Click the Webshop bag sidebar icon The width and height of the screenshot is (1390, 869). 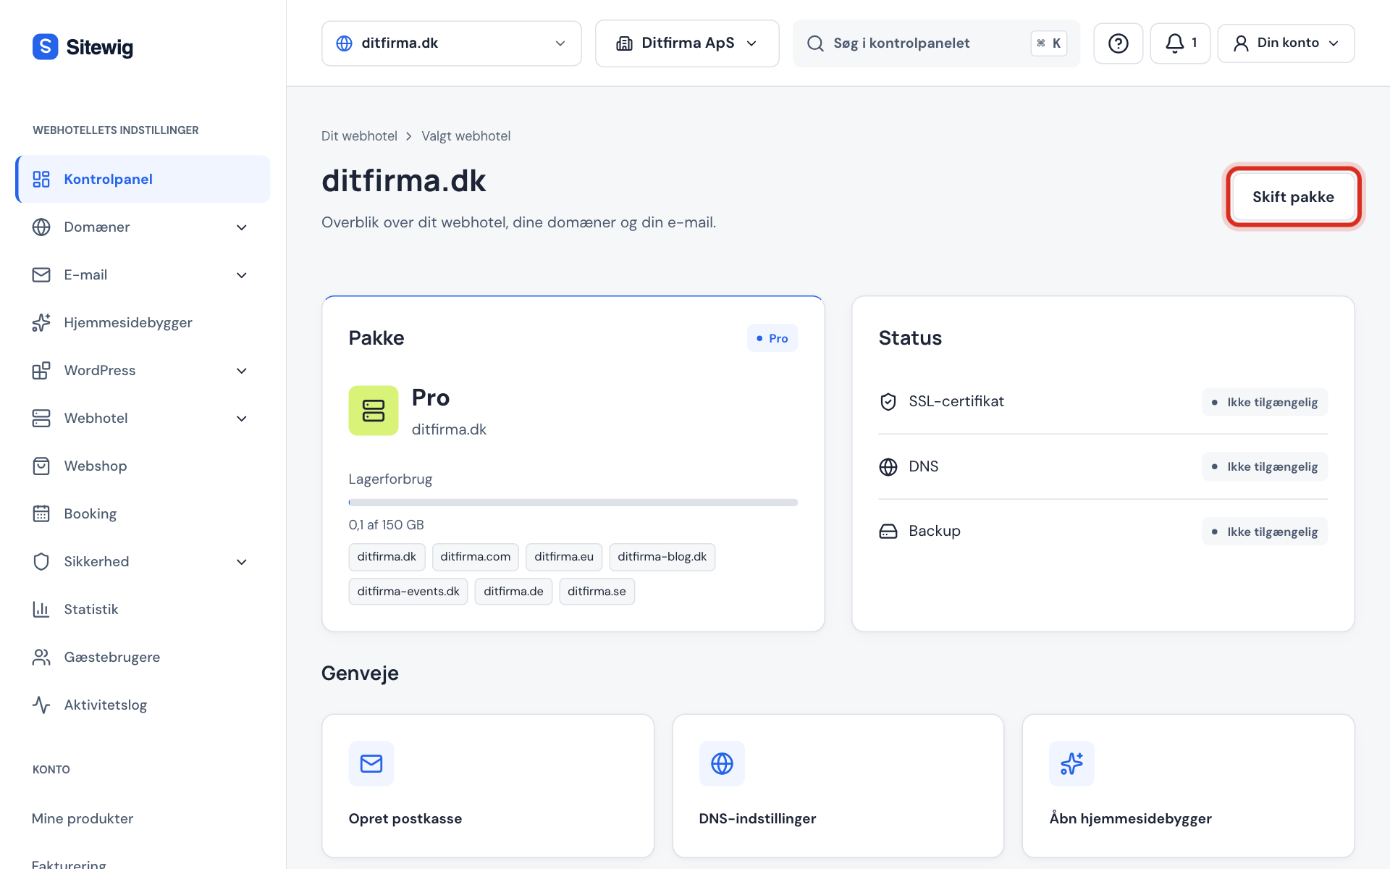pos(41,466)
